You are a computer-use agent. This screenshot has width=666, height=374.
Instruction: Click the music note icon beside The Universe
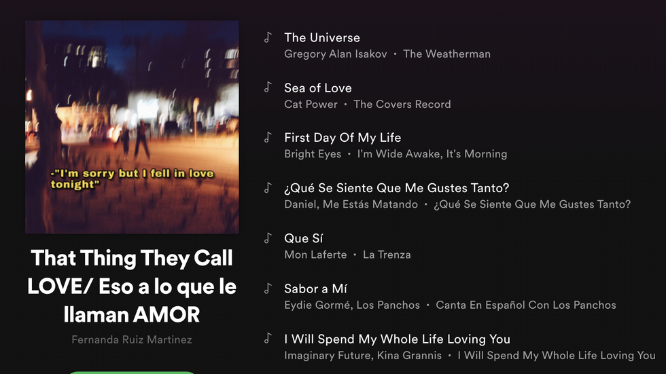(x=268, y=37)
